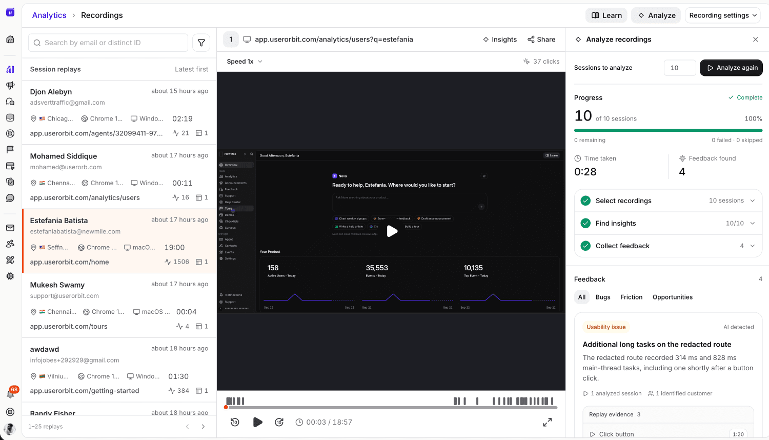This screenshot has height=440, width=769.
Task: Open the flag Tours sidebar icon
Action: (x=10, y=150)
